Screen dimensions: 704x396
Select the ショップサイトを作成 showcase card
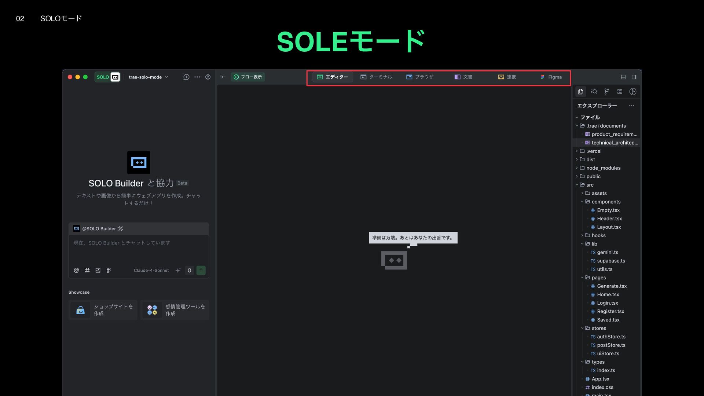click(103, 310)
